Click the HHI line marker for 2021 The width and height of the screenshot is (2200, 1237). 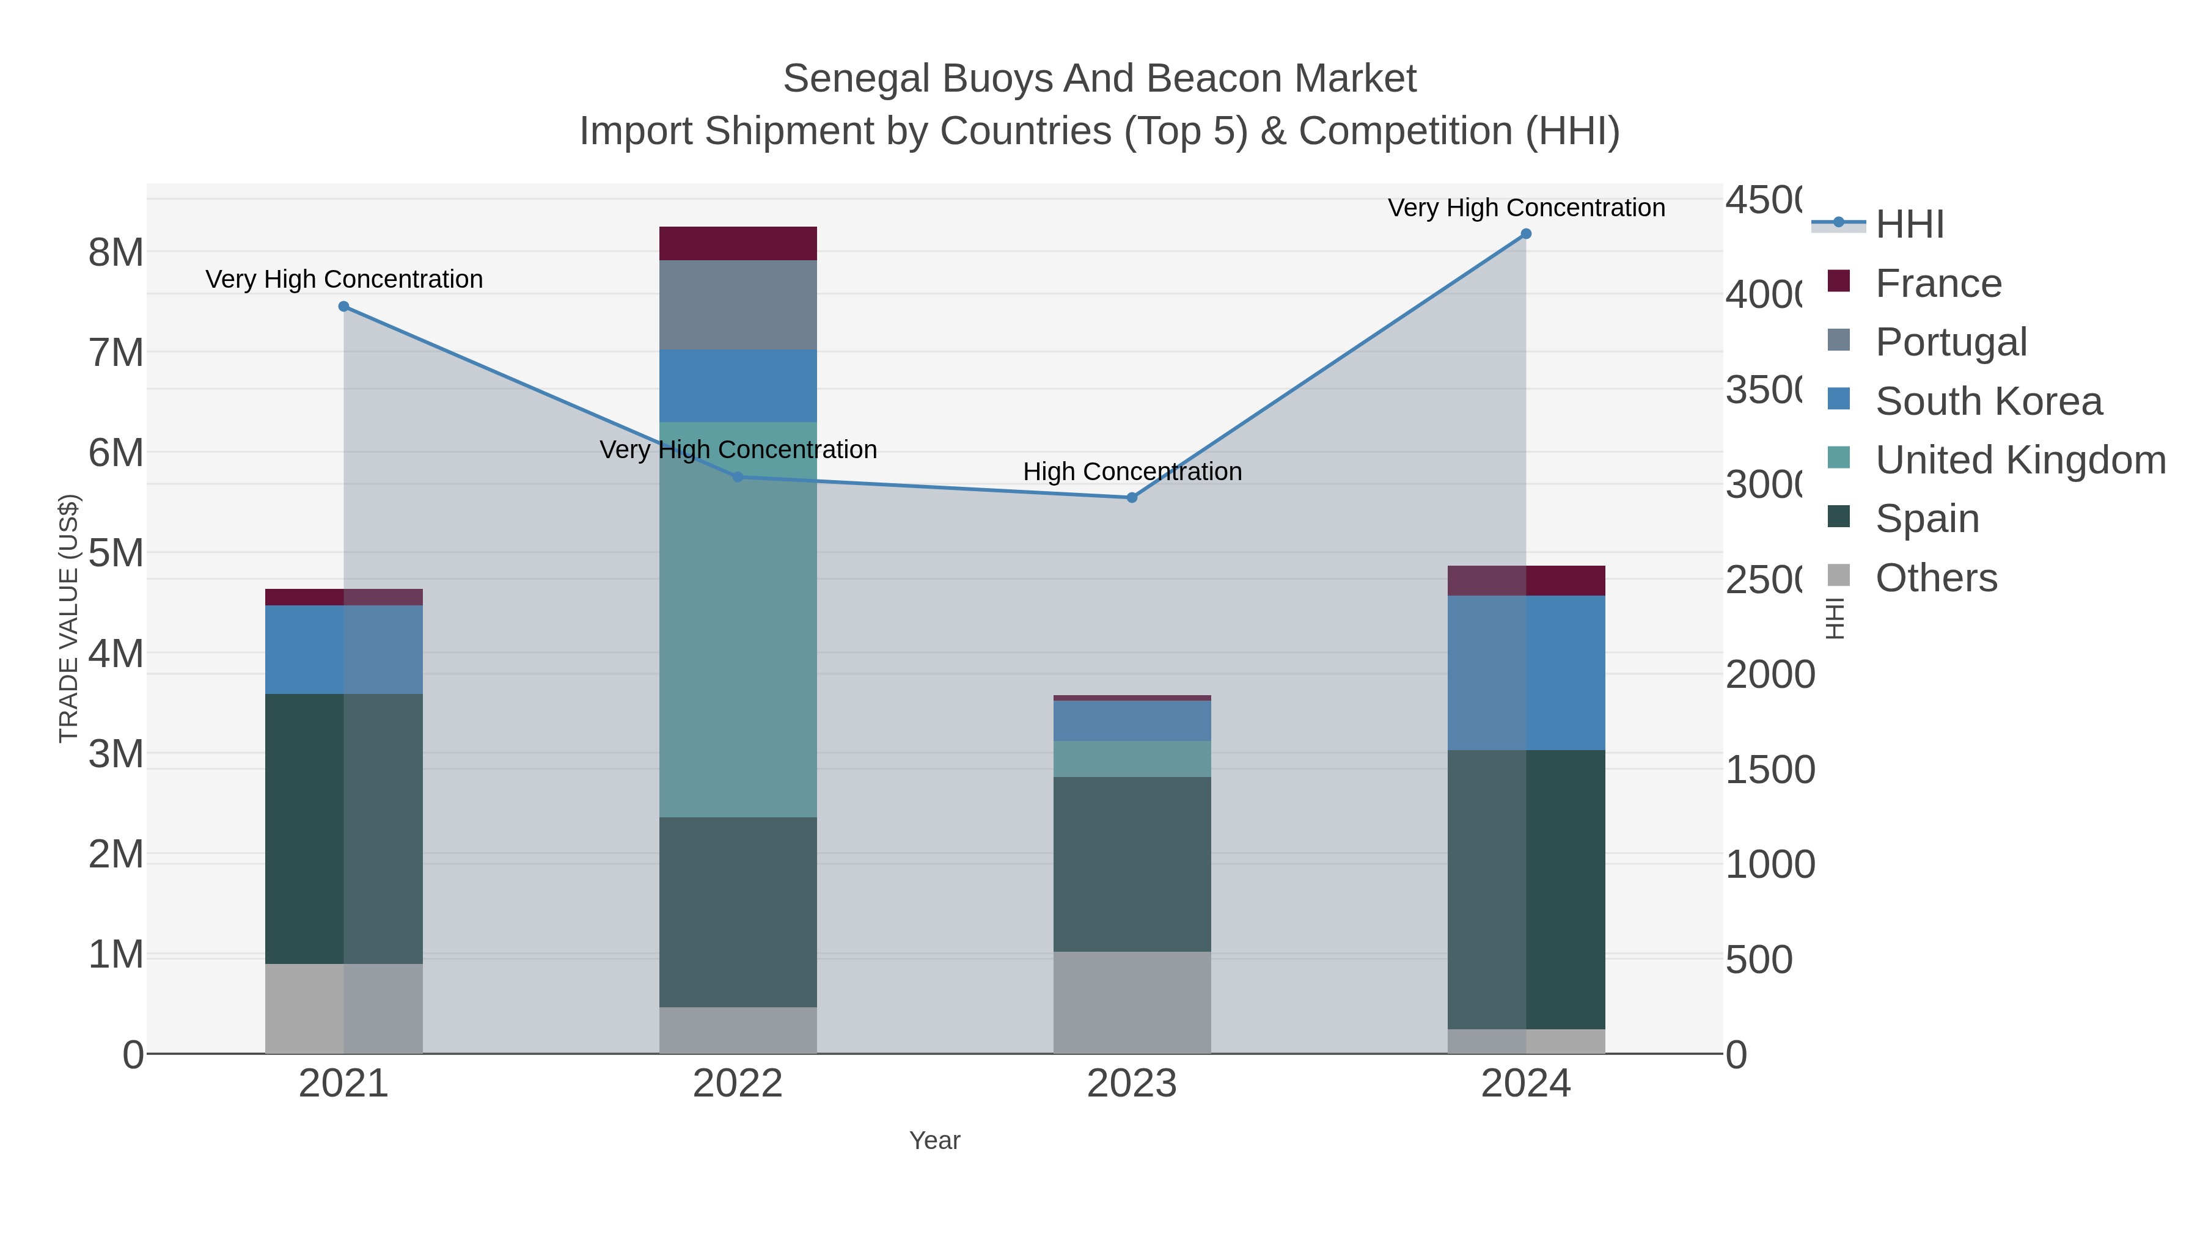343,307
